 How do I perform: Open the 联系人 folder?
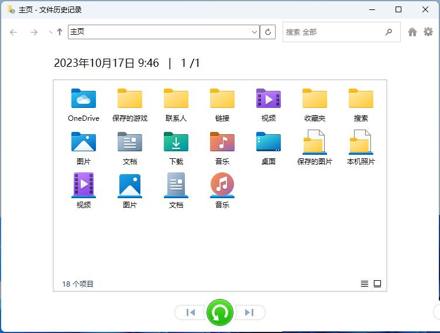(176, 105)
